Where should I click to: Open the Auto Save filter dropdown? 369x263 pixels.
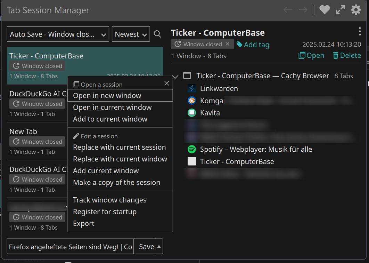pos(58,34)
